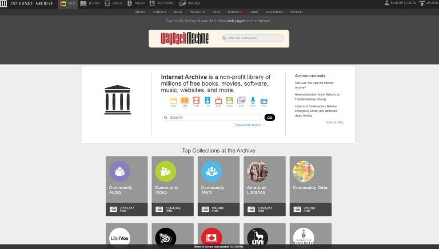This screenshot has width=439, height=249.
Task: Click the orange open book texts icon
Action: (185, 101)
